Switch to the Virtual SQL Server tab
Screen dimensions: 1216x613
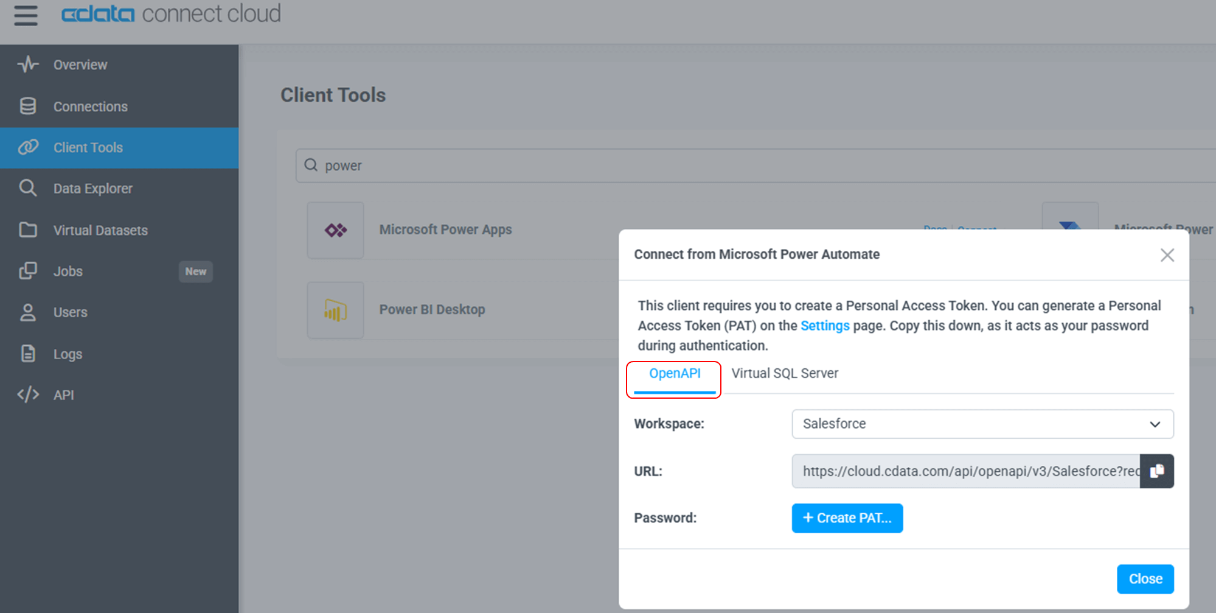(784, 374)
